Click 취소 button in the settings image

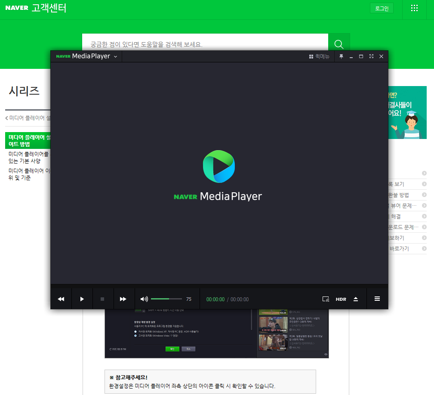(x=188, y=349)
